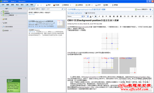Insert a bulleted list

coord(125,16)
